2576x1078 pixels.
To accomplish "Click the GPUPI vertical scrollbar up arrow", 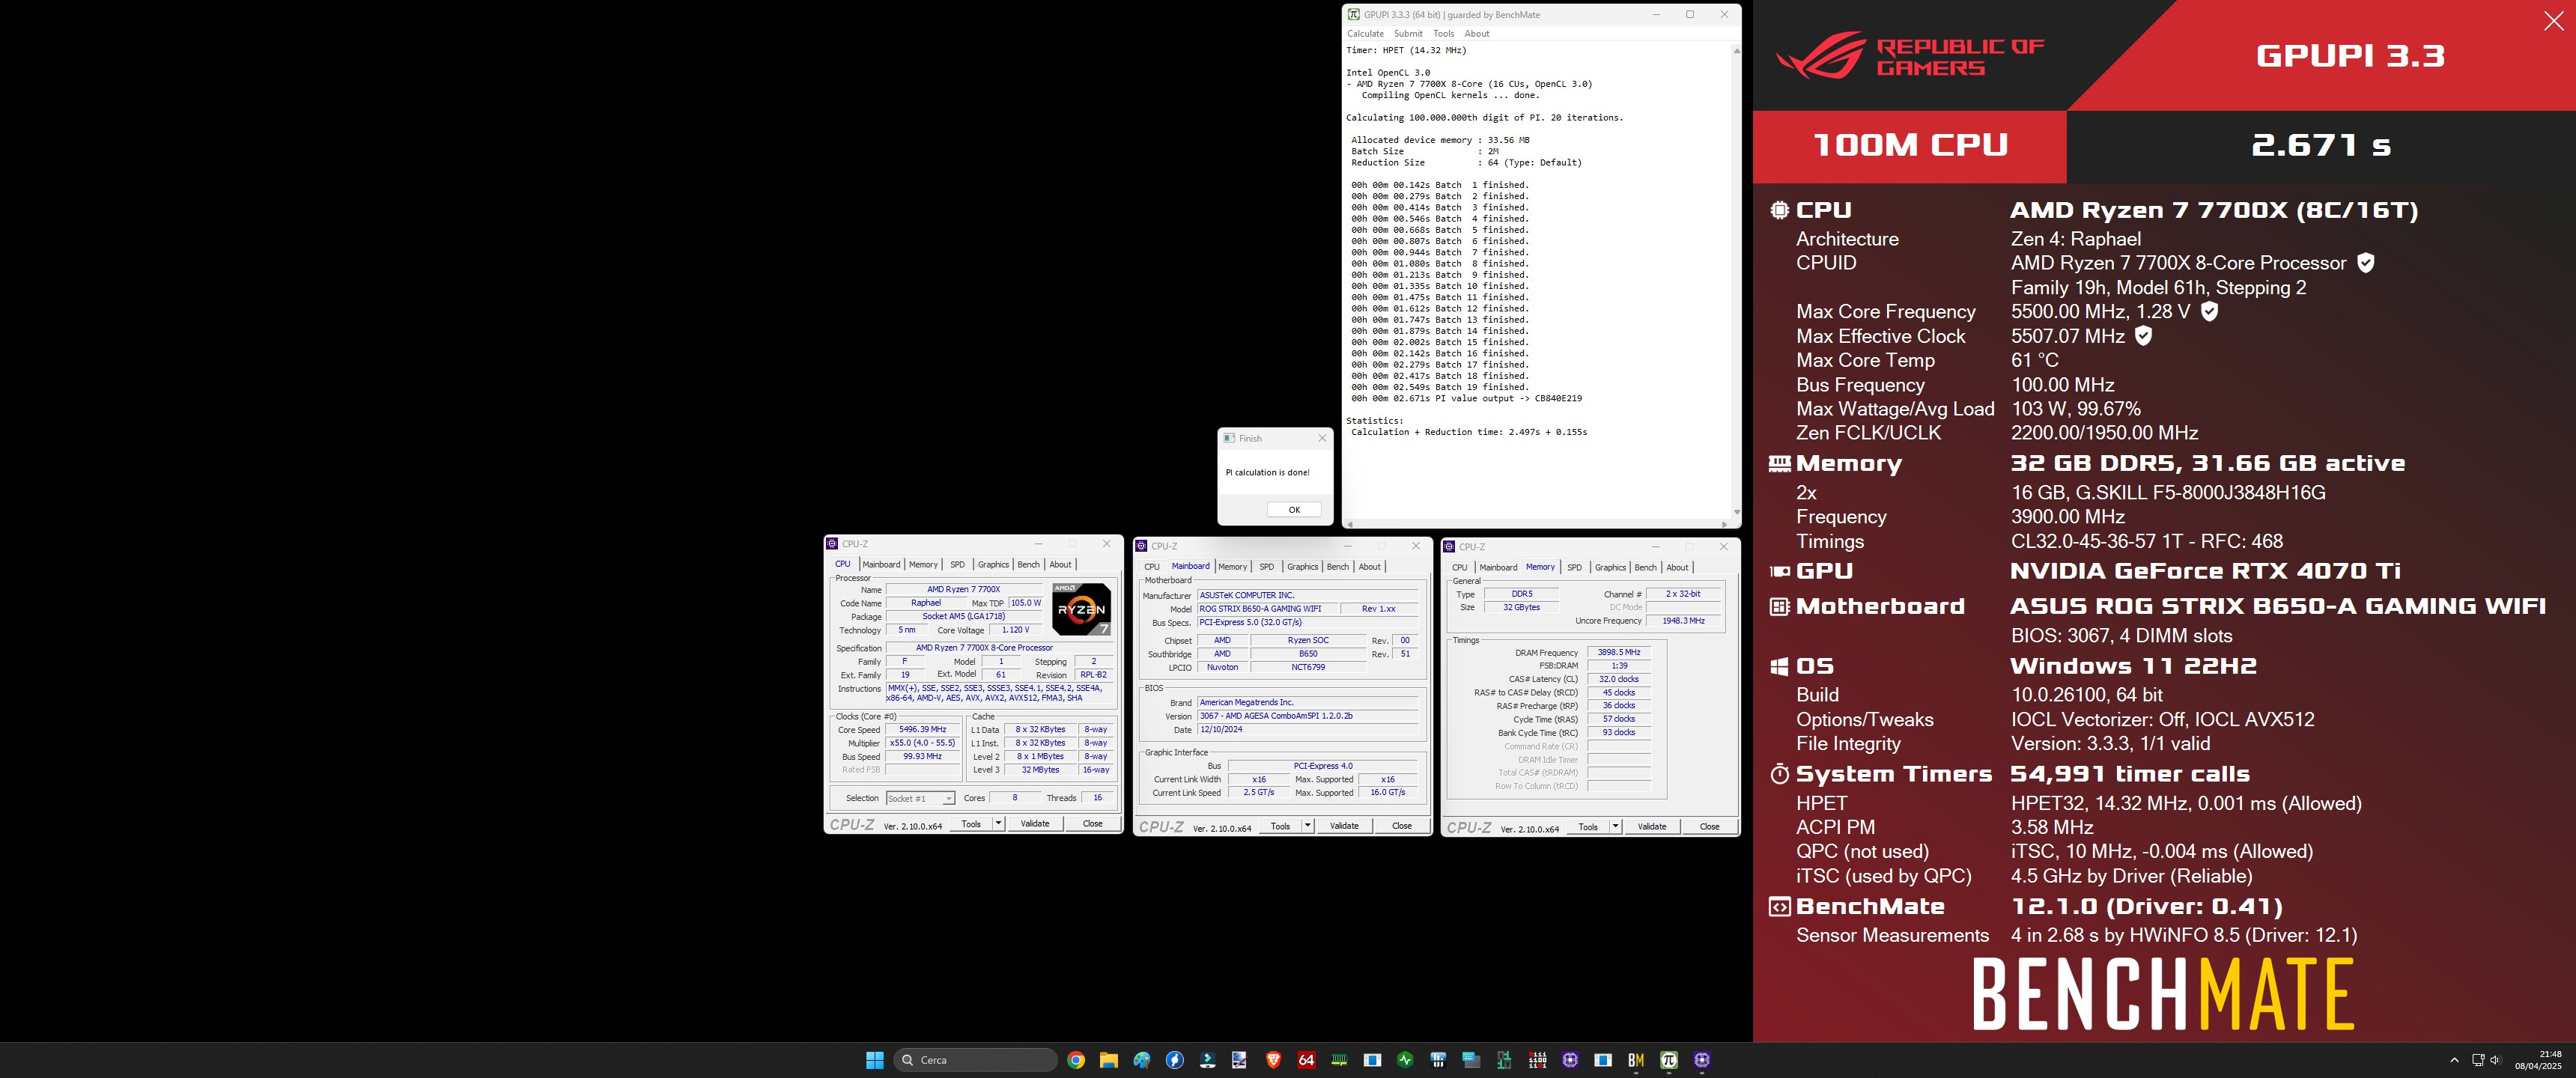I will coord(1736,50).
